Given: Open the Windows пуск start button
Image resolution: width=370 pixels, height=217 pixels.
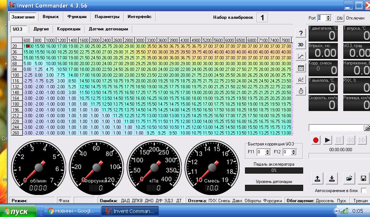Looking at the screenshot, I should point(18,211).
